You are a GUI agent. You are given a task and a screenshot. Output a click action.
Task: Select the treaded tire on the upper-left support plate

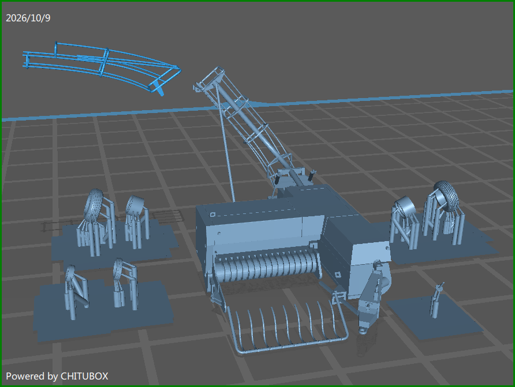[94, 205]
